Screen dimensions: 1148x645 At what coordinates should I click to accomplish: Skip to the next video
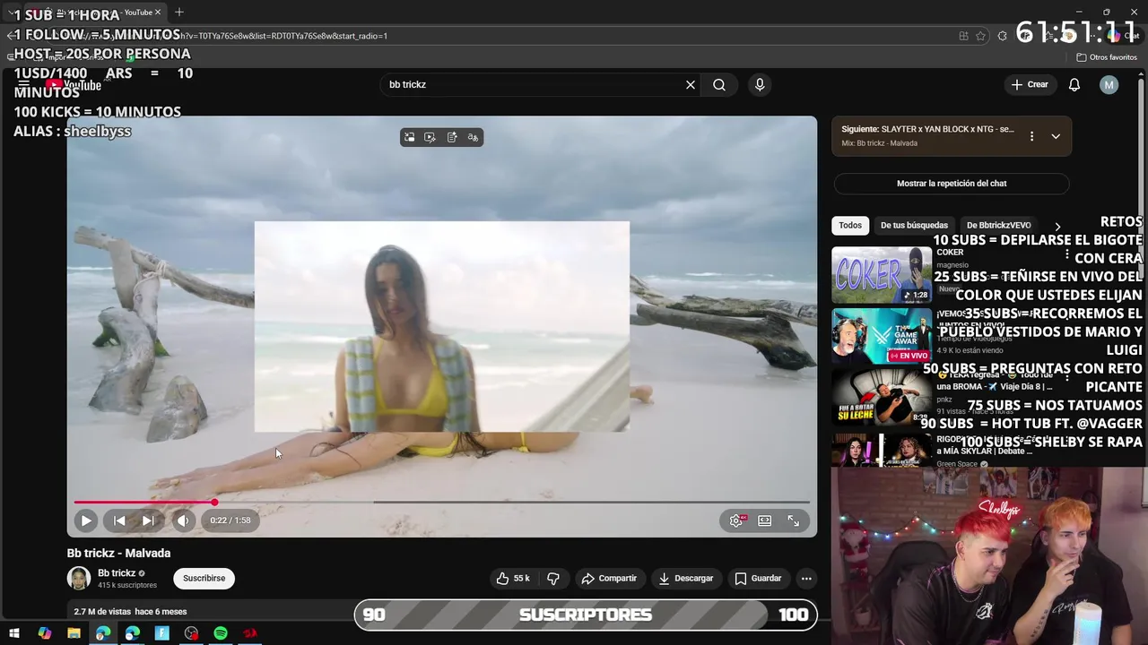(x=148, y=520)
